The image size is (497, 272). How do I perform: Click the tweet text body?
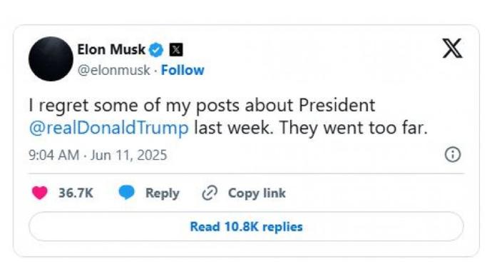pos(228,117)
